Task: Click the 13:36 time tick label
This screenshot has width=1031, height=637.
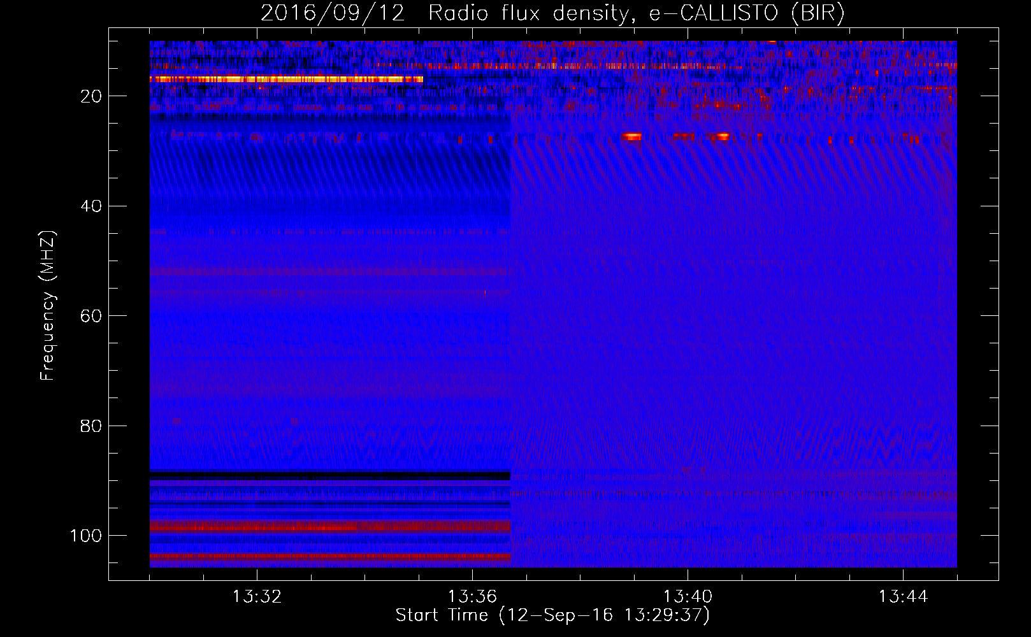Action: [x=472, y=597]
